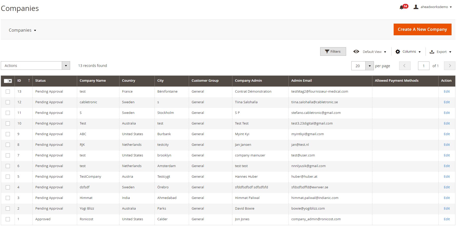Click the current page number field
457x227 pixels.
point(424,66)
